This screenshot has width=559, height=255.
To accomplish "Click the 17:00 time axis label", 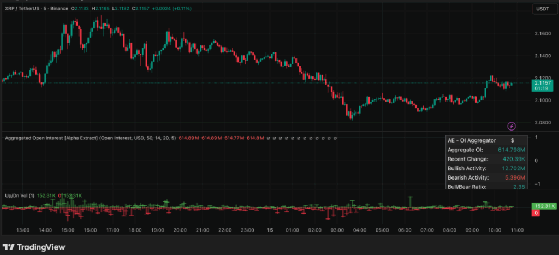I will pyautogui.click(x=112, y=230).
